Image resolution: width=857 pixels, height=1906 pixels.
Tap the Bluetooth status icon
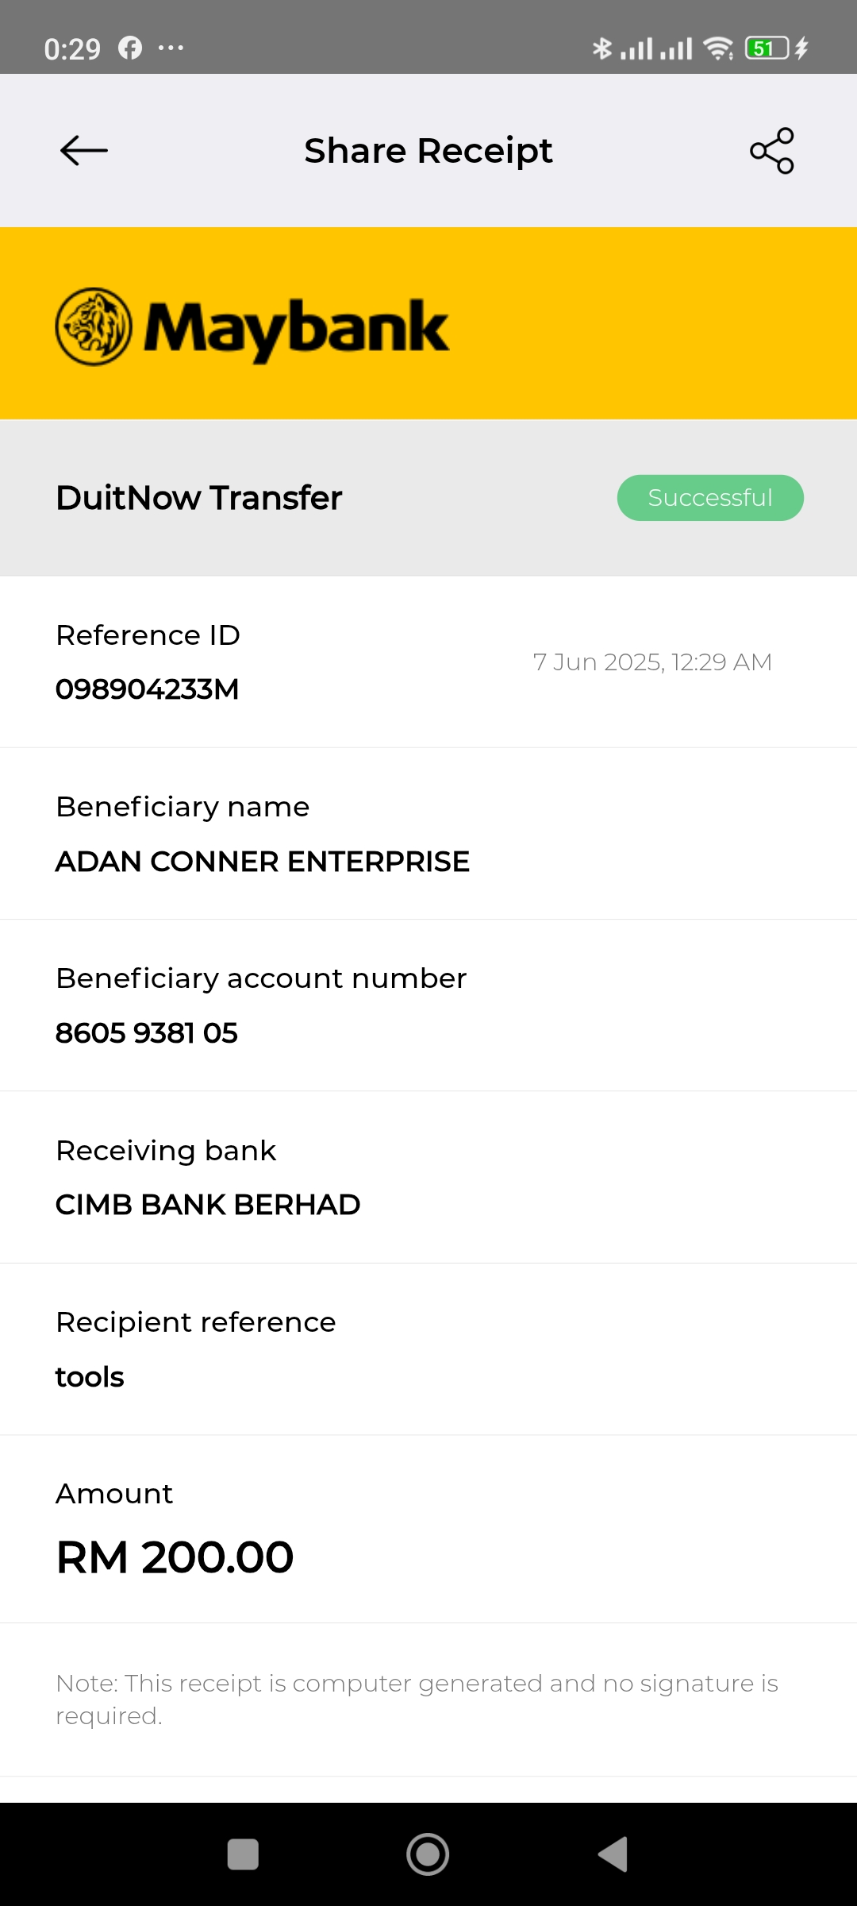pos(602,48)
